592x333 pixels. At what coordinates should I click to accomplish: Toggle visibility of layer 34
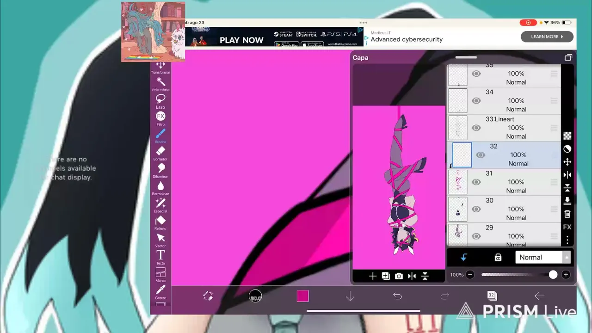(476, 101)
